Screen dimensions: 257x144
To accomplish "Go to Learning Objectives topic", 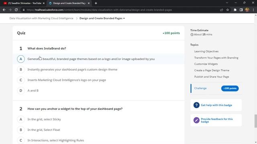I will [x=206, y=52].
